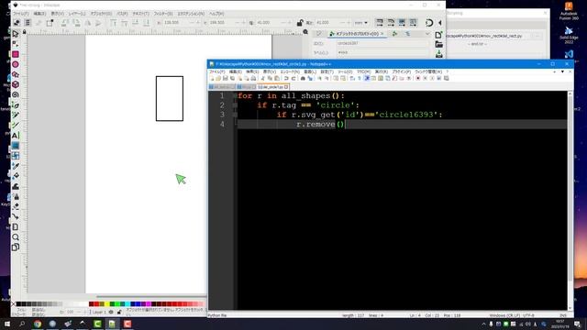Click code line 4 'r.remove()'
The width and height of the screenshot is (587, 330).
[x=320, y=125]
